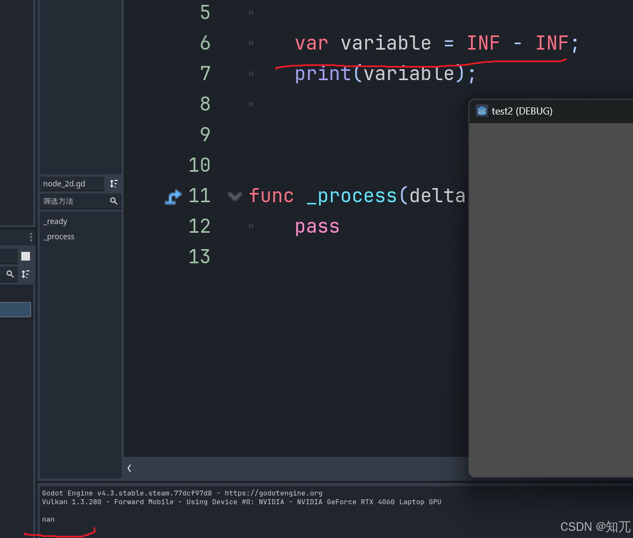633x538 pixels.
Task: Click the line wrap indicator icon on line 8
Action: (250, 104)
